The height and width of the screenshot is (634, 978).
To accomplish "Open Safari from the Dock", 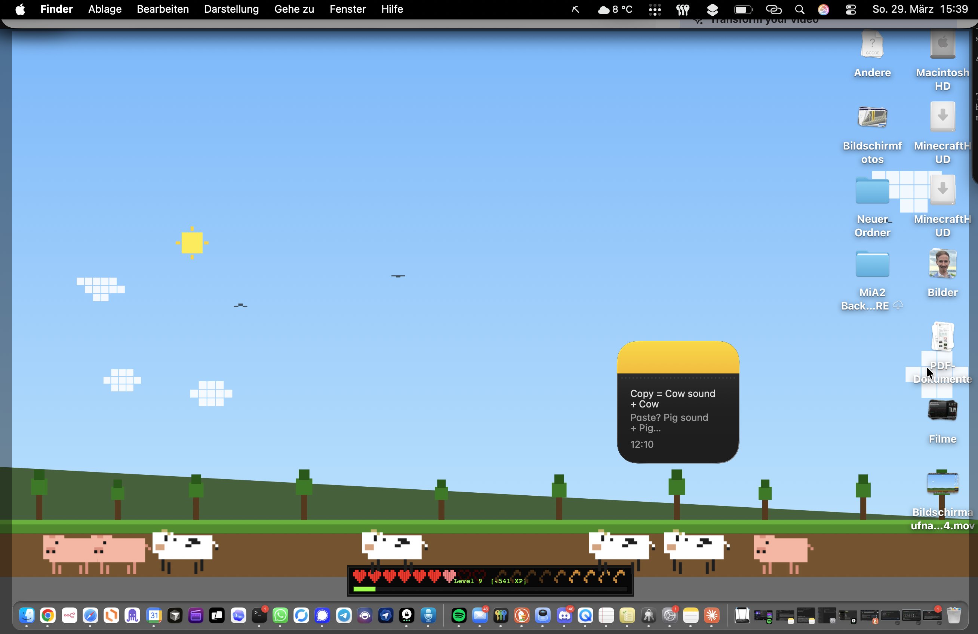I will click(90, 616).
